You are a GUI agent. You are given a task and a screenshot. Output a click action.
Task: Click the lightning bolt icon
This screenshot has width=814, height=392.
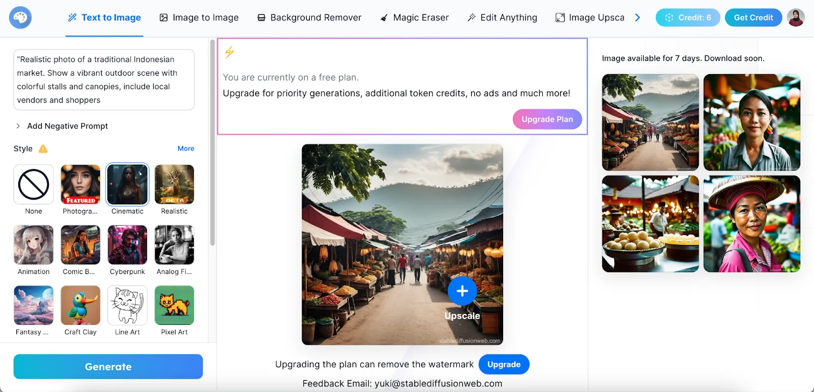(x=229, y=52)
